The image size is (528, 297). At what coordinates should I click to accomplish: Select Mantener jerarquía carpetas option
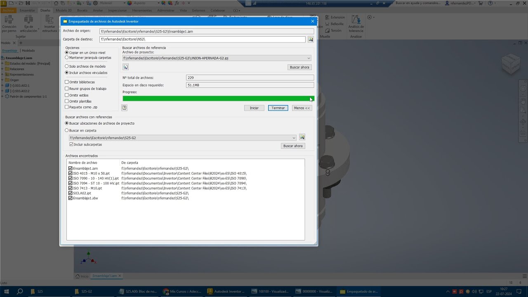67,58
